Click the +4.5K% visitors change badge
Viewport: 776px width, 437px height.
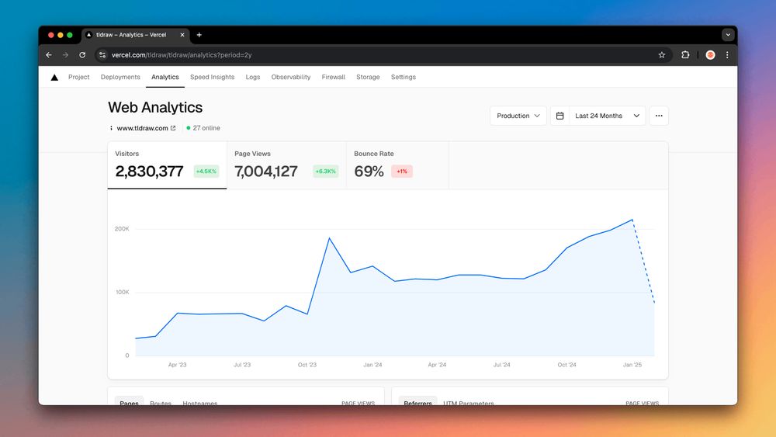point(206,172)
